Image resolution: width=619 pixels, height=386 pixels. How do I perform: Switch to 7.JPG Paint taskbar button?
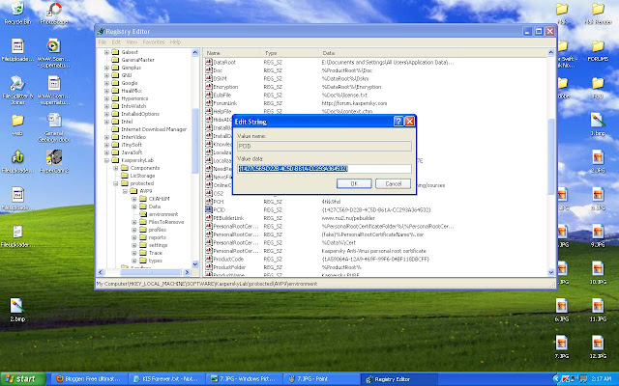(321, 379)
